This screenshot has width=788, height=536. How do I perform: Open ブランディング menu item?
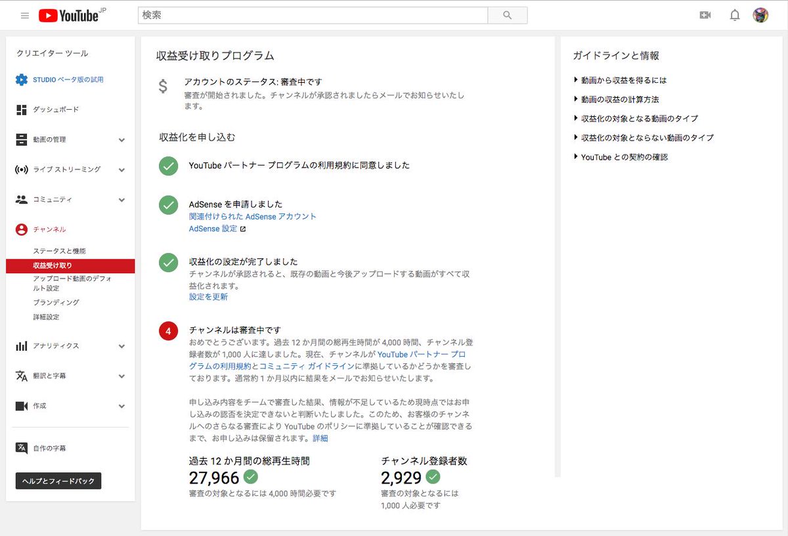(56, 303)
